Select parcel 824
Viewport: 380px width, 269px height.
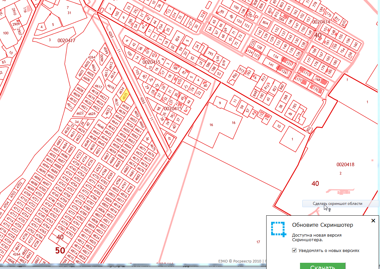tap(178, 39)
